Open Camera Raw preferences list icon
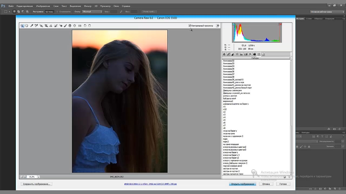346x194 pixels. point(80,26)
